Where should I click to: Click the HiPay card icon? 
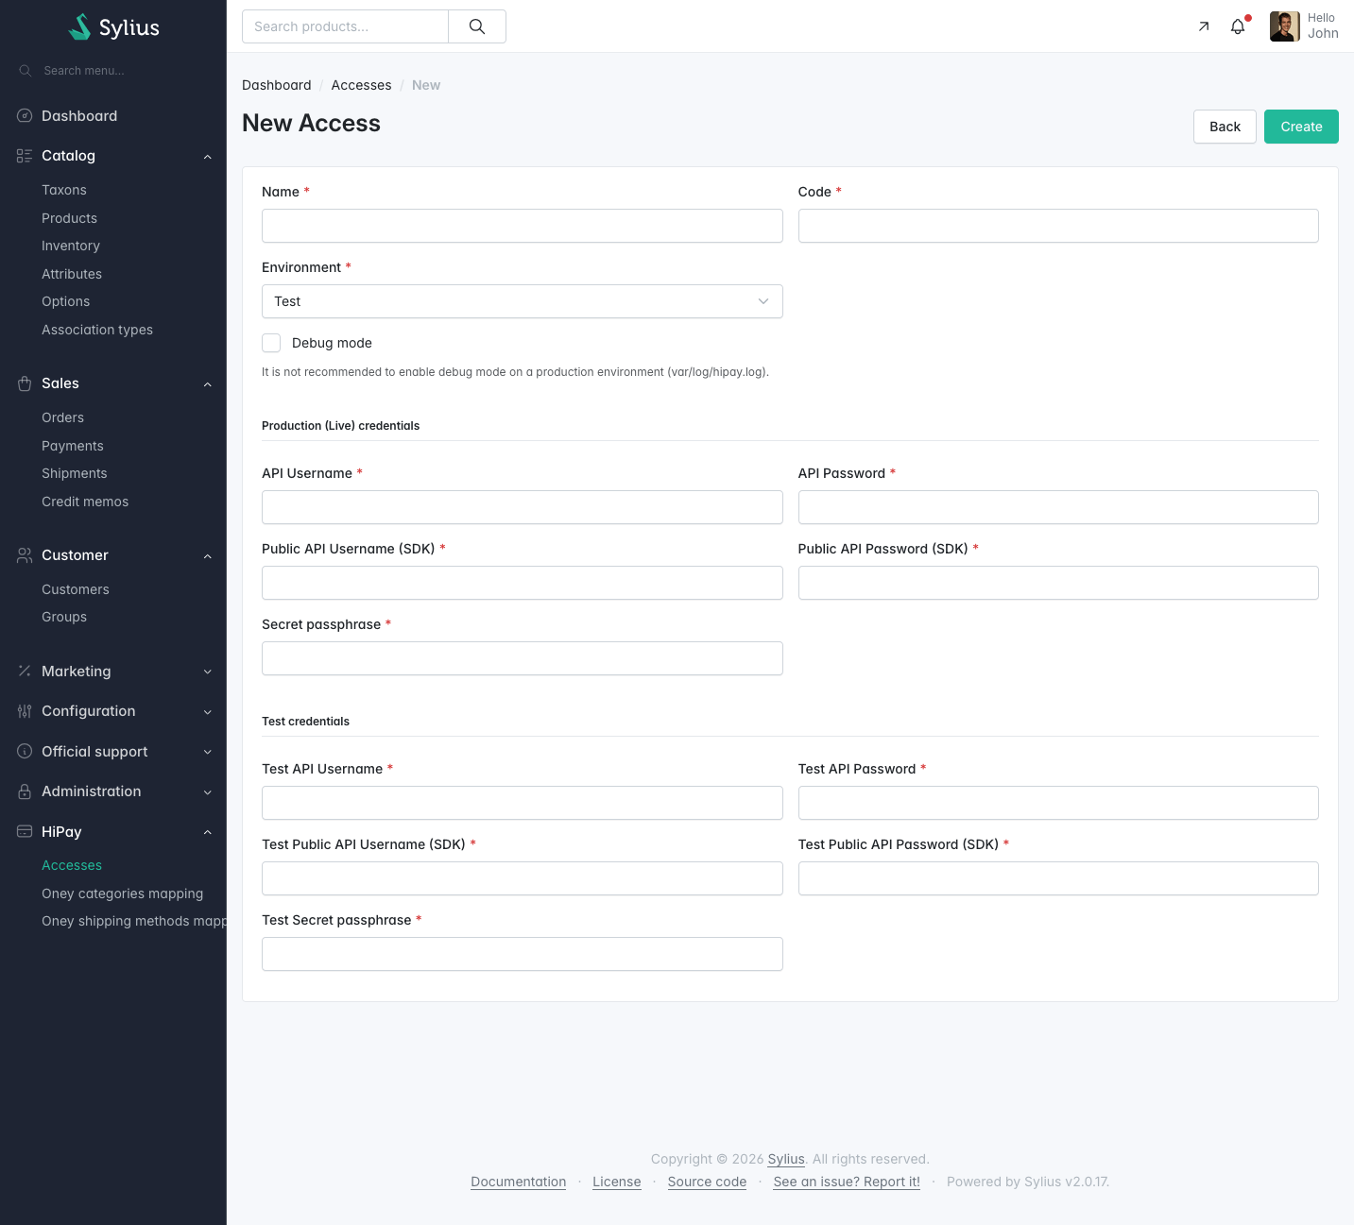click(x=25, y=832)
